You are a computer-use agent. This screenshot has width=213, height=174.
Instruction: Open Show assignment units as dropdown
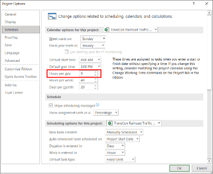(106, 113)
